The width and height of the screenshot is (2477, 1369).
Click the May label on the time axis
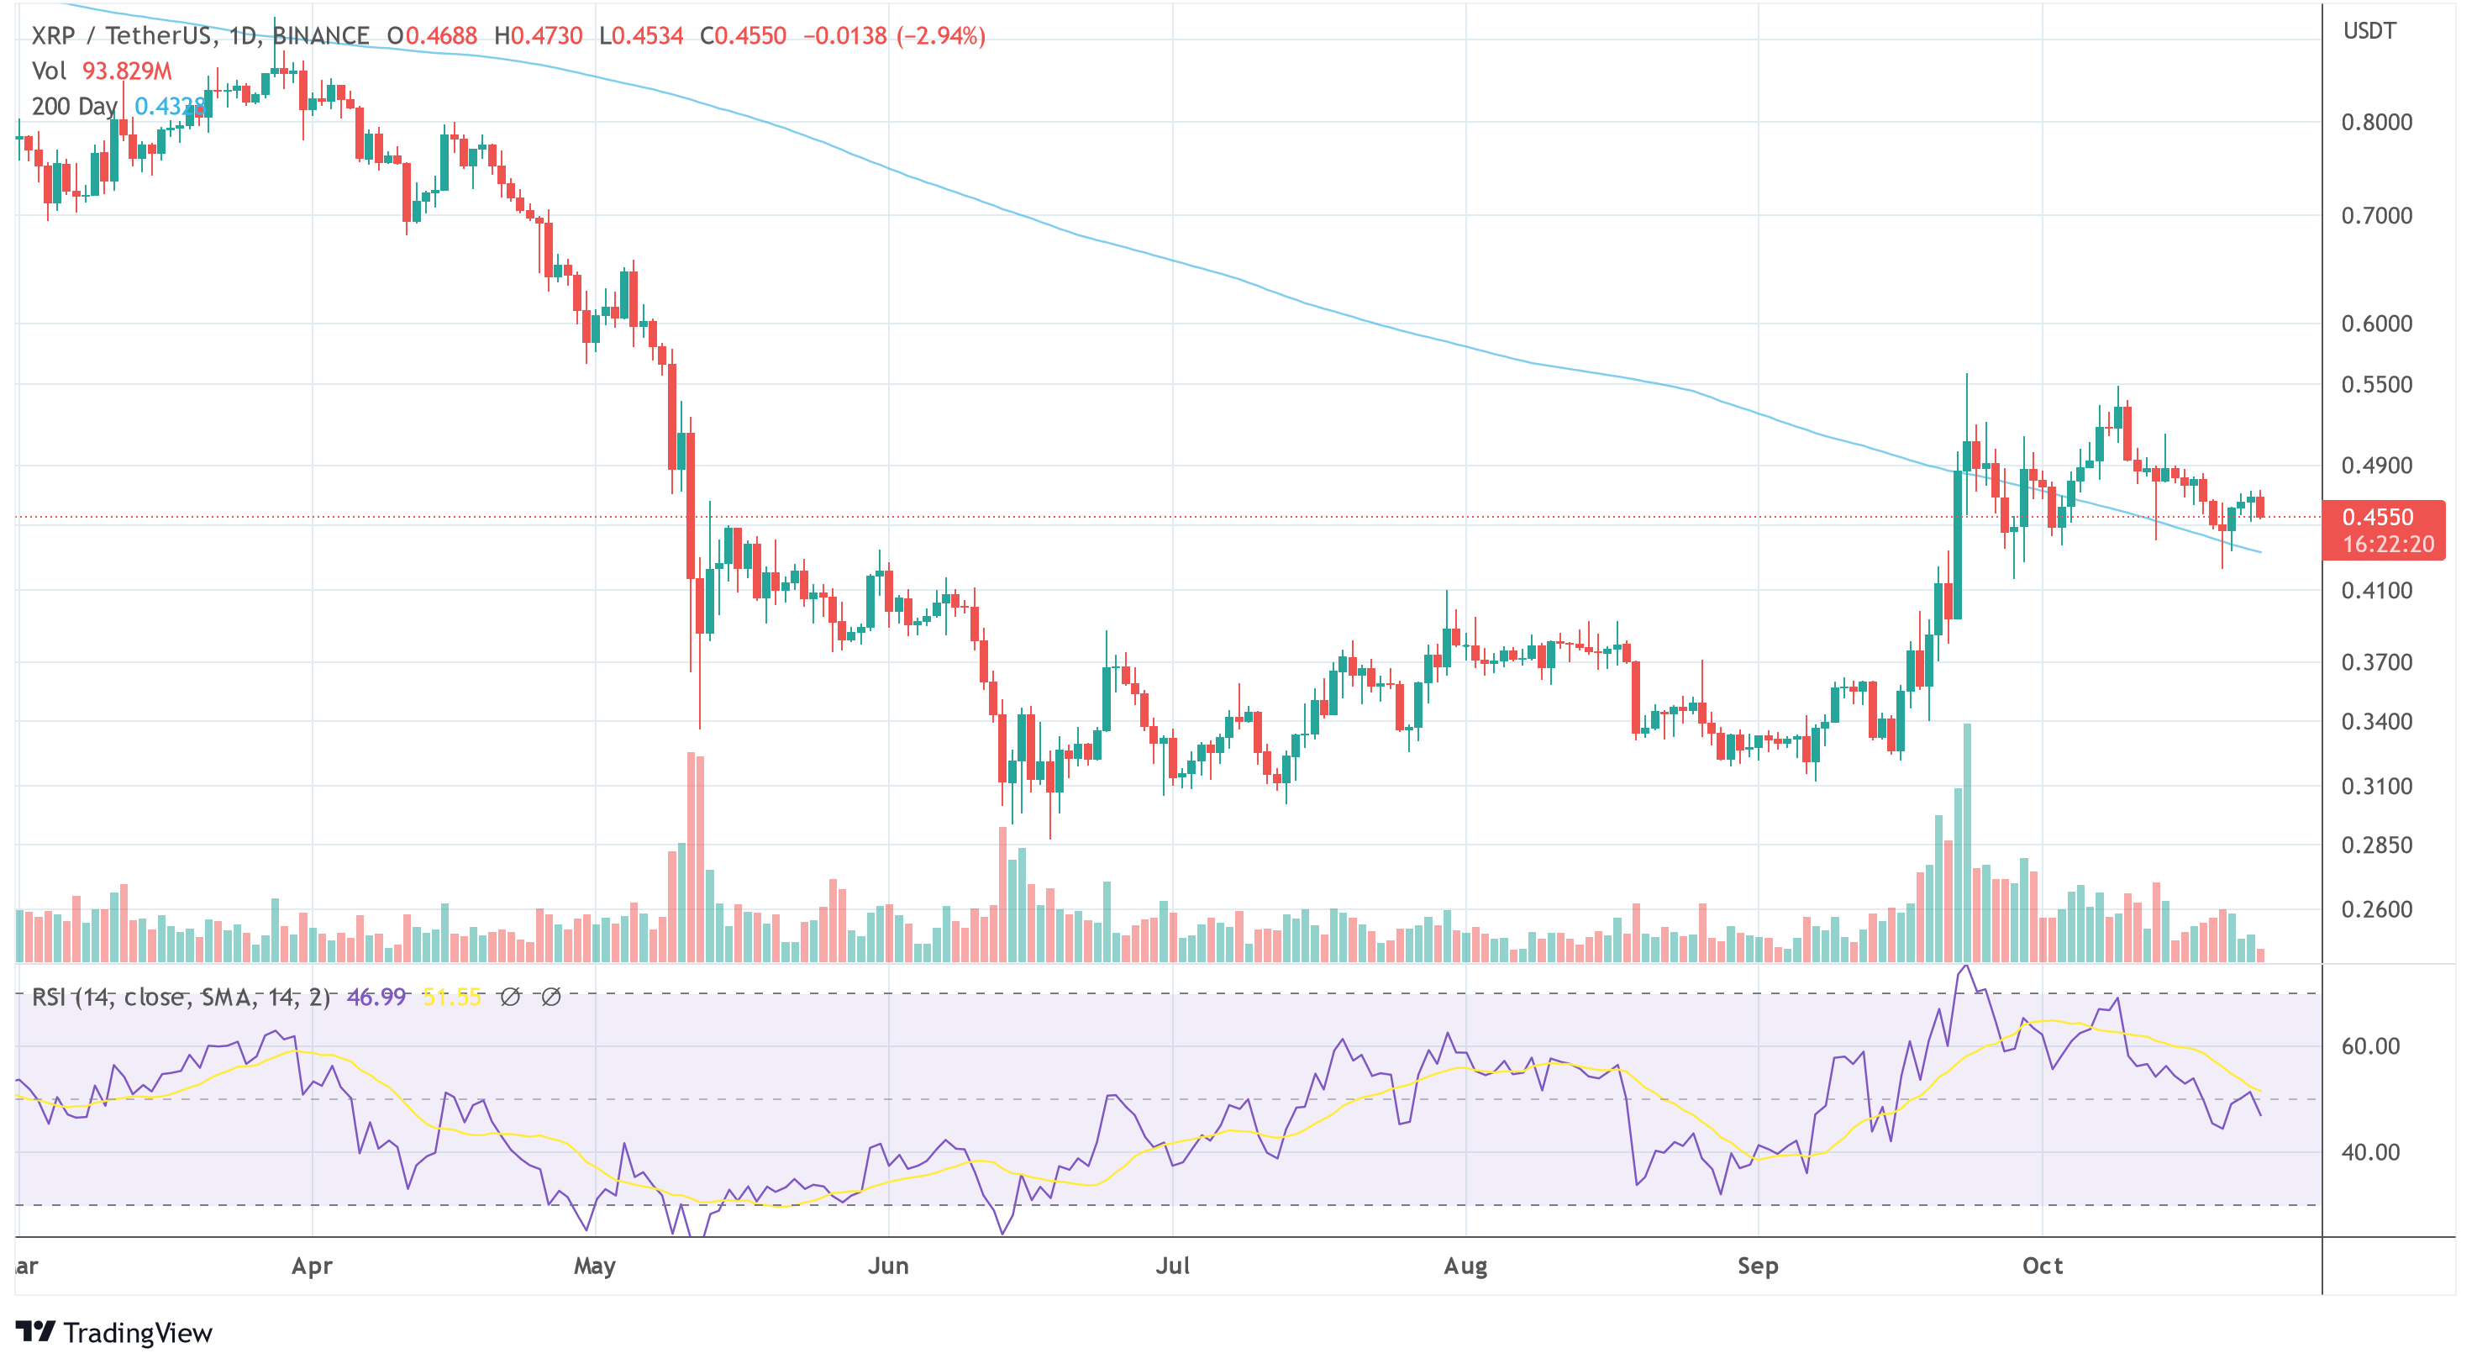click(594, 1266)
